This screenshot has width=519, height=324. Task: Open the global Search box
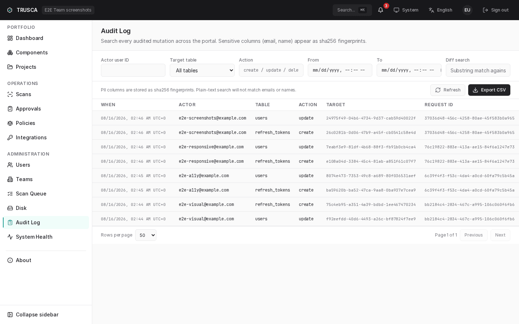point(352,10)
